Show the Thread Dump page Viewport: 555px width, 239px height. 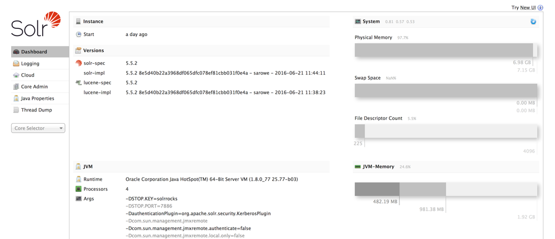[36, 110]
